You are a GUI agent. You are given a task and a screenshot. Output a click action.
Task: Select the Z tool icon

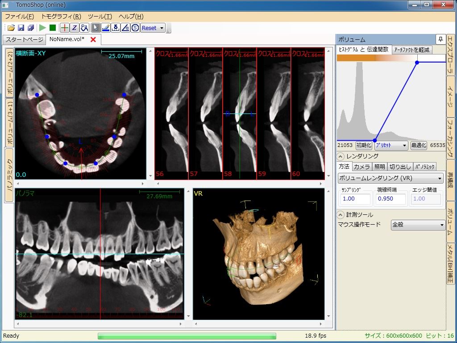[75, 28]
